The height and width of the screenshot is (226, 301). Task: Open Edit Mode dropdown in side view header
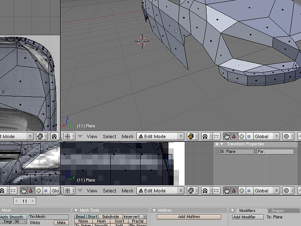160,191
